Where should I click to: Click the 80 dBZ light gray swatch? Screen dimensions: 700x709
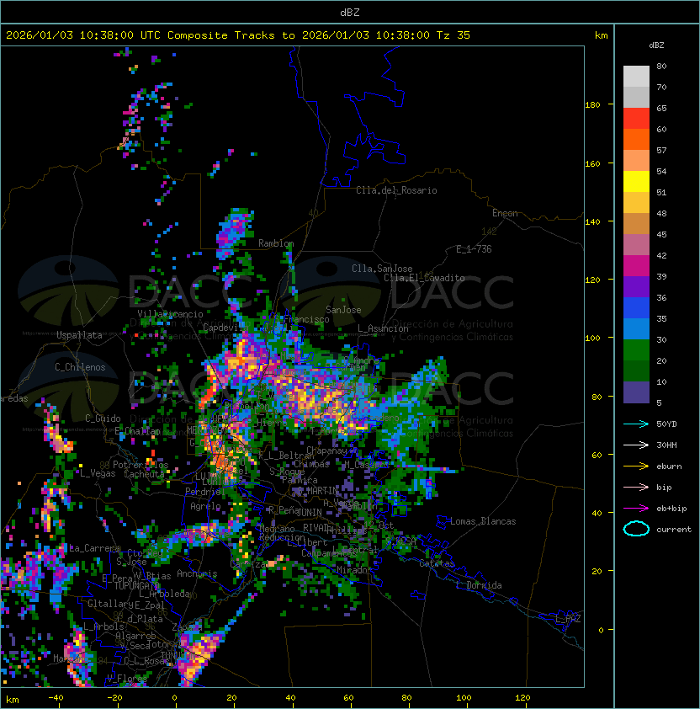[x=636, y=76]
